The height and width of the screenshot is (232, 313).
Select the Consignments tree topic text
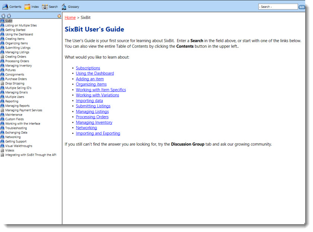(x=15, y=74)
